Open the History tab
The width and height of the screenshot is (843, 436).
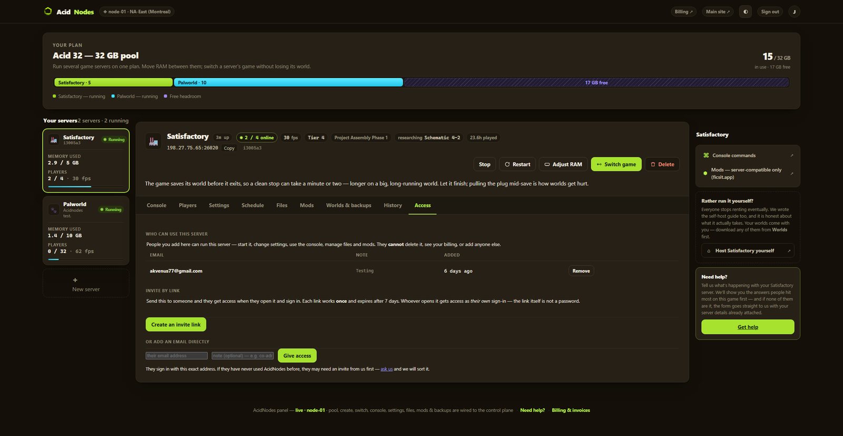tap(393, 206)
